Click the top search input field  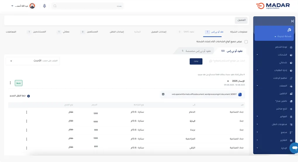pos(88,6)
